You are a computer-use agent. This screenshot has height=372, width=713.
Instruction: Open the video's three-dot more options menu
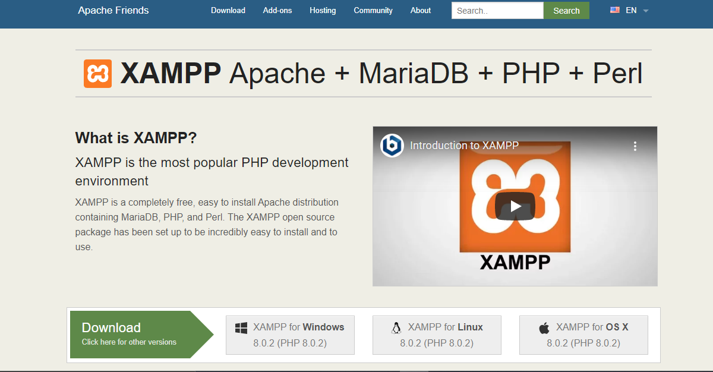(x=635, y=146)
